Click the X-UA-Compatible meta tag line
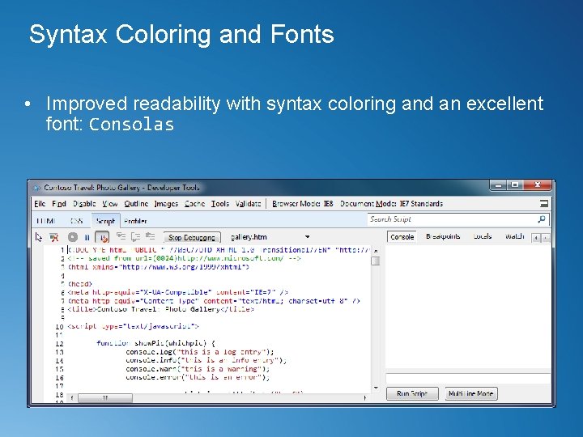Image resolution: width=583 pixels, height=437 pixels. (x=177, y=292)
